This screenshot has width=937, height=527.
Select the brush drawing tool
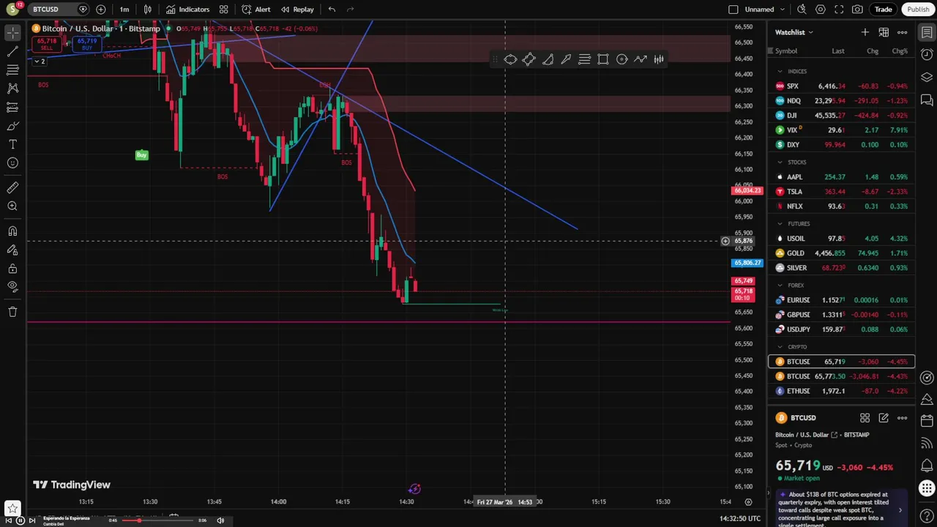click(x=12, y=126)
